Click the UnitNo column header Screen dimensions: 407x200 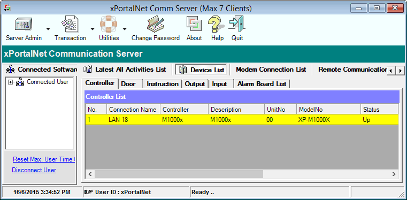pos(281,110)
